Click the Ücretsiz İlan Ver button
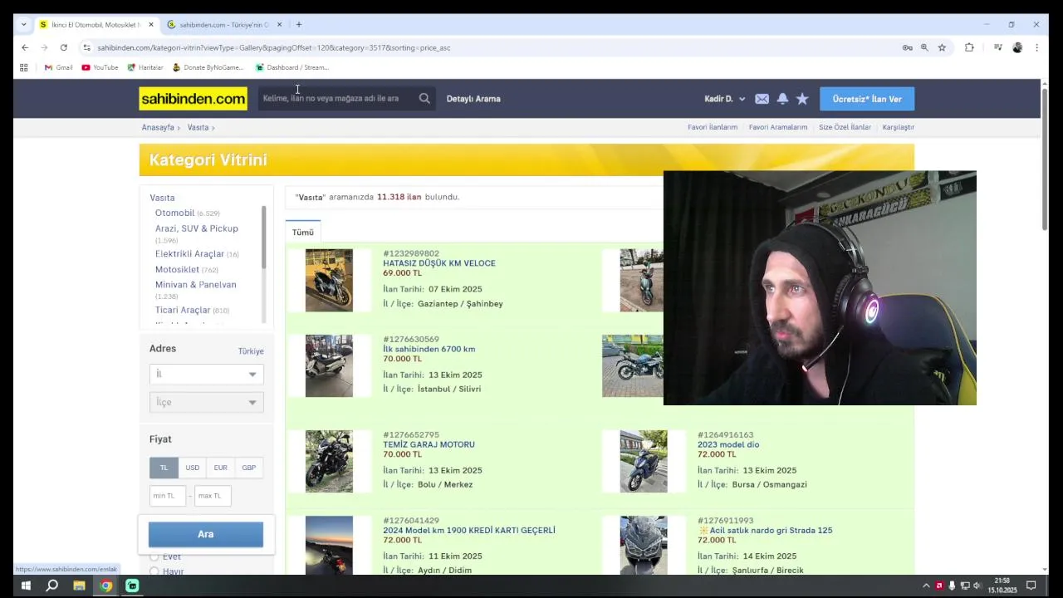The height and width of the screenshot is (598, 1063). click(867, 99)
